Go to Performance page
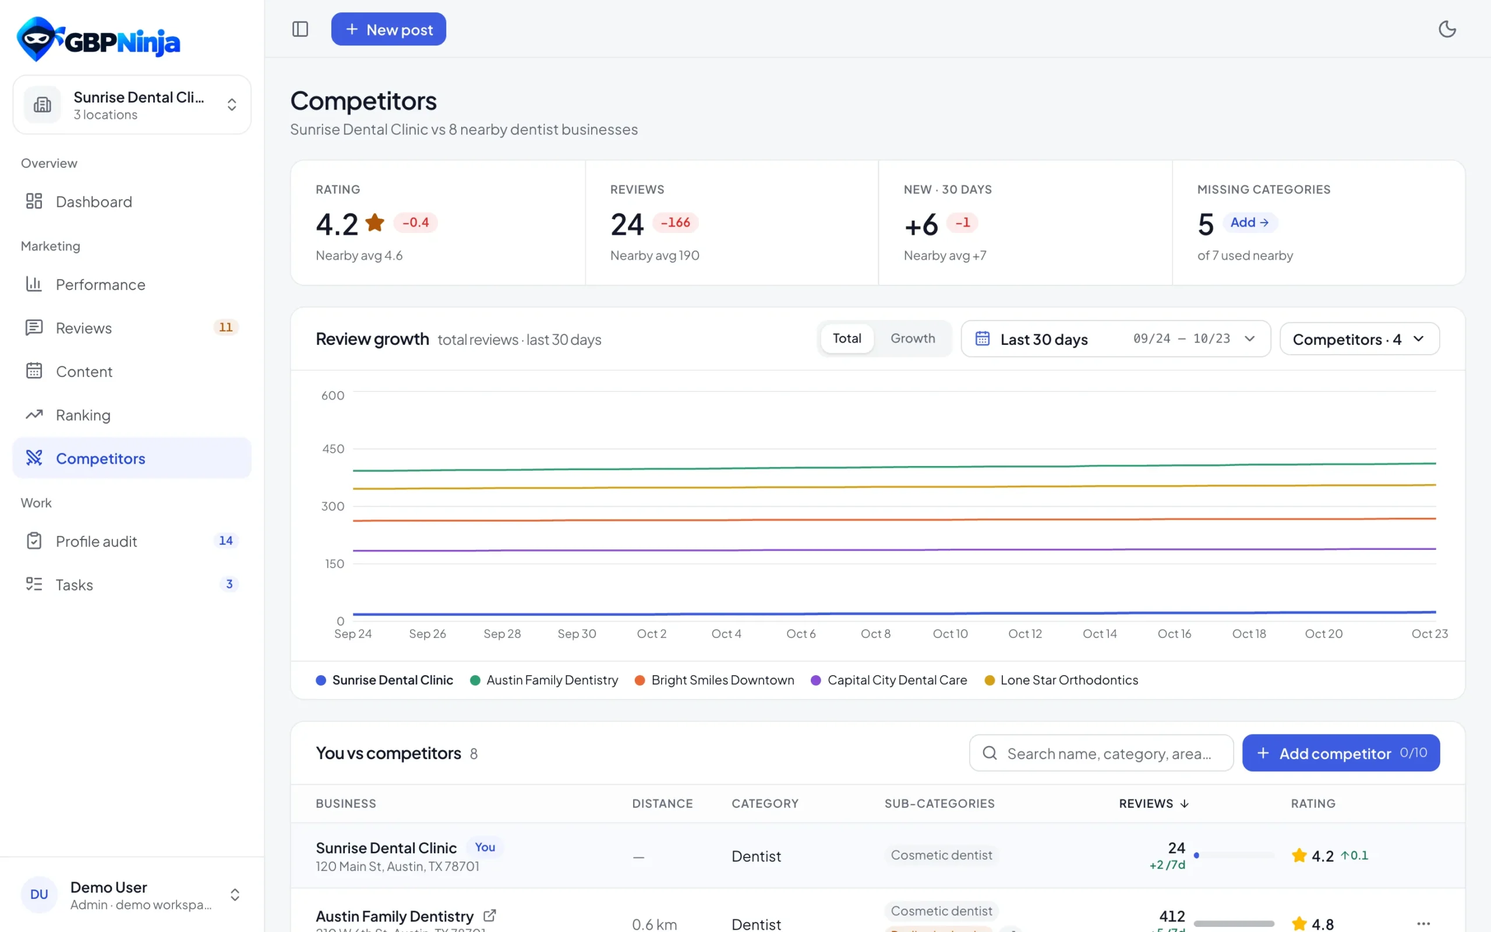 coord(132,284)
